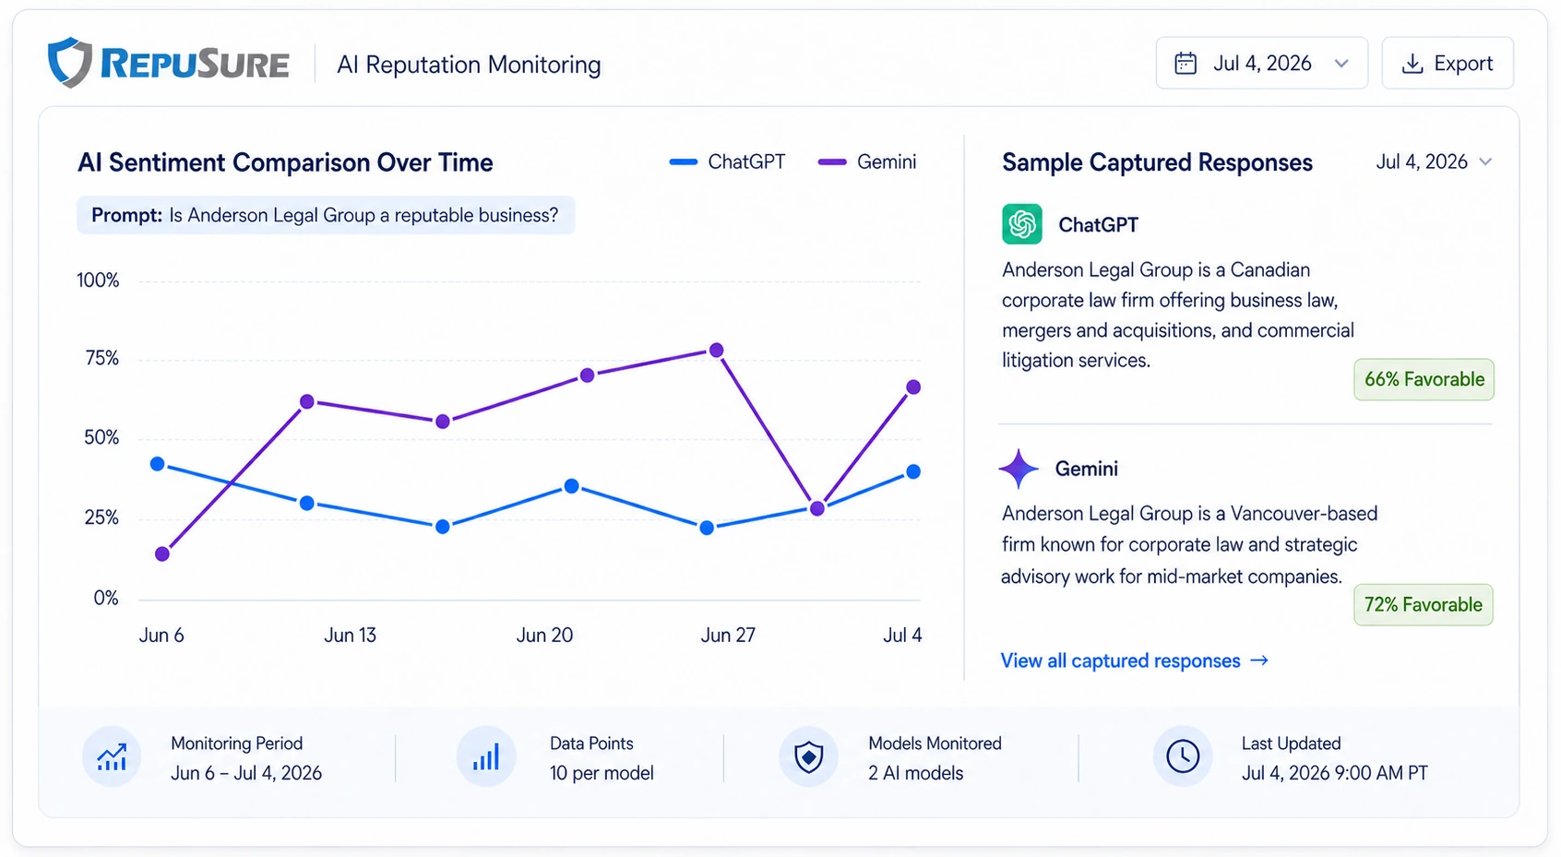The width and height of the screenshot is (1561, 857).
Task: Open View all captured responses link
Action: [x=1135, y=661]
